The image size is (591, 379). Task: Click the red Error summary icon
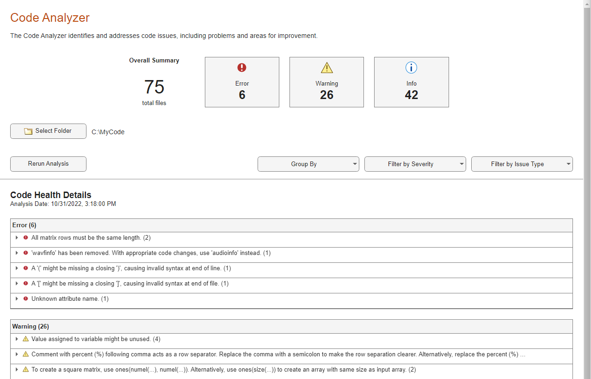(242, 68)
